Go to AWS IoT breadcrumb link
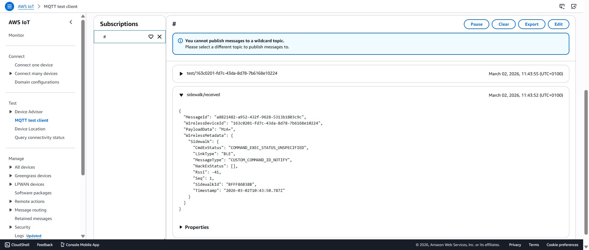 [26, 6]
